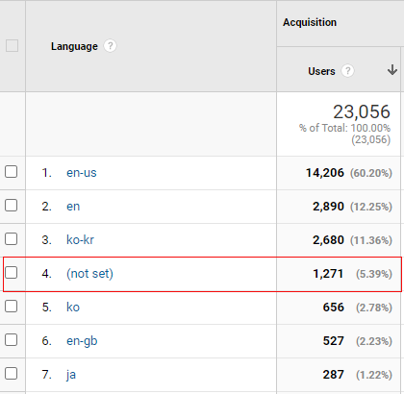Click the '% of Total: 100.00%' text

(344, 128)
